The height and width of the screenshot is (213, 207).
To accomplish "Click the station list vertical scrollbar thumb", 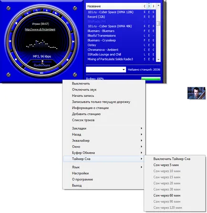I will tap(158, 23).
